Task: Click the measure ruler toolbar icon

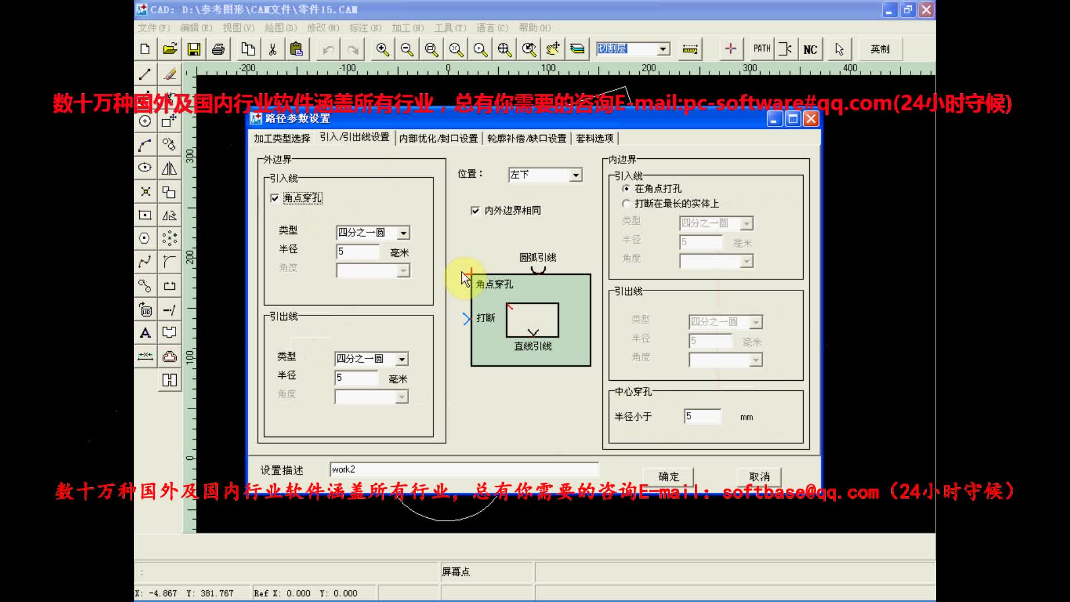Action: (690, 50)
